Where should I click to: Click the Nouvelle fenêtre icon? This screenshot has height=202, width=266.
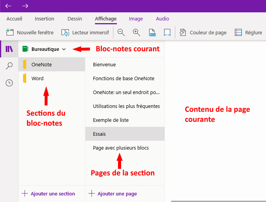coord(10,32)
